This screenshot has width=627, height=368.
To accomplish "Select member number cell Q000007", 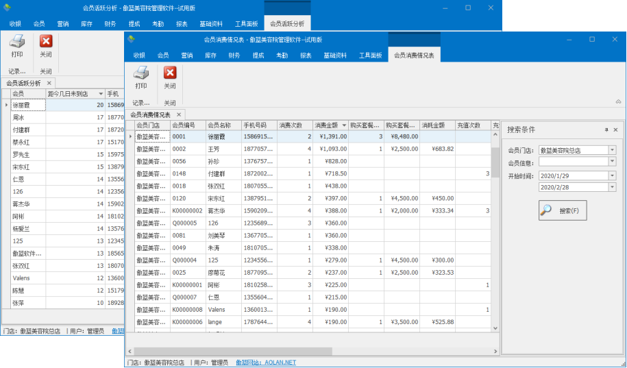I will point(188,297).
